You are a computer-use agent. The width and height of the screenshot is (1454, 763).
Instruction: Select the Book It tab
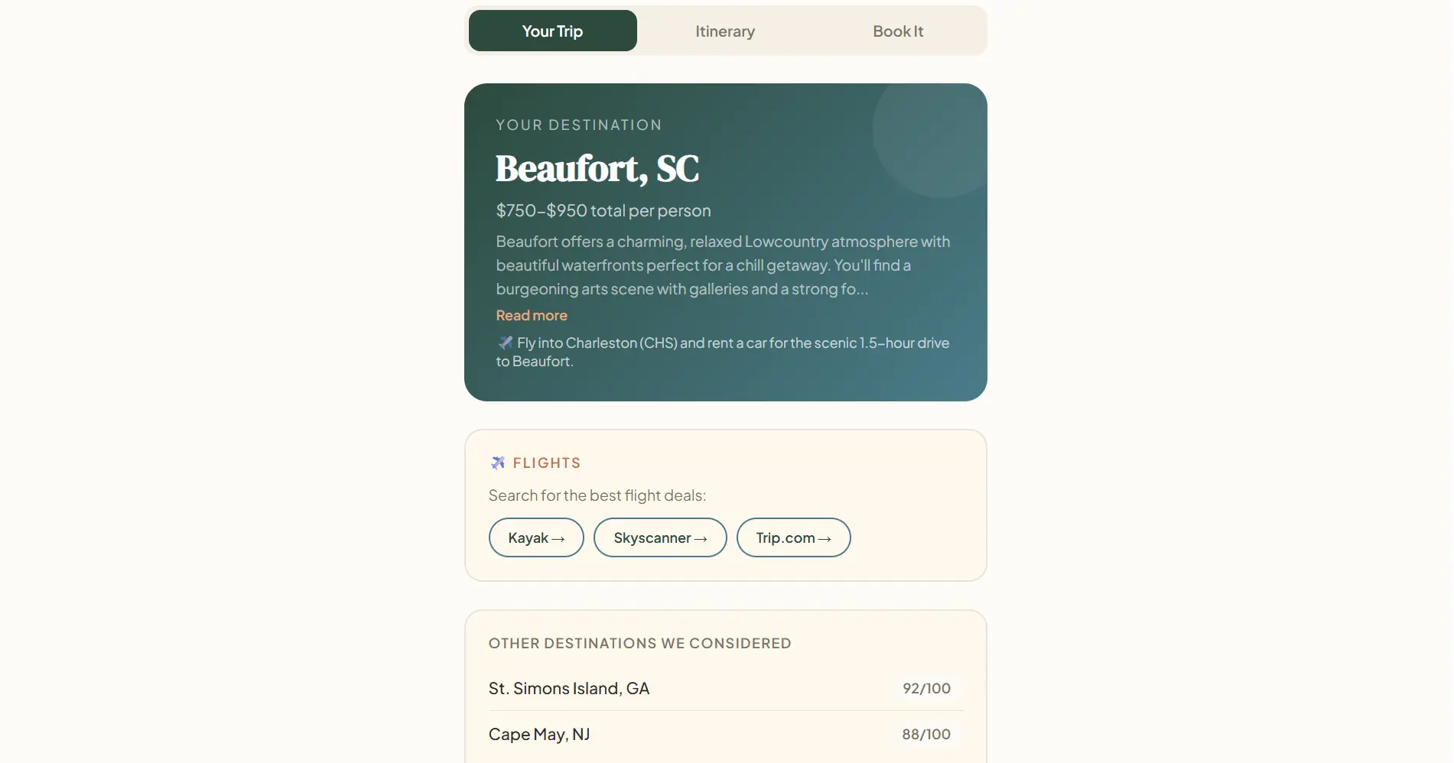(x=898, y=31)
